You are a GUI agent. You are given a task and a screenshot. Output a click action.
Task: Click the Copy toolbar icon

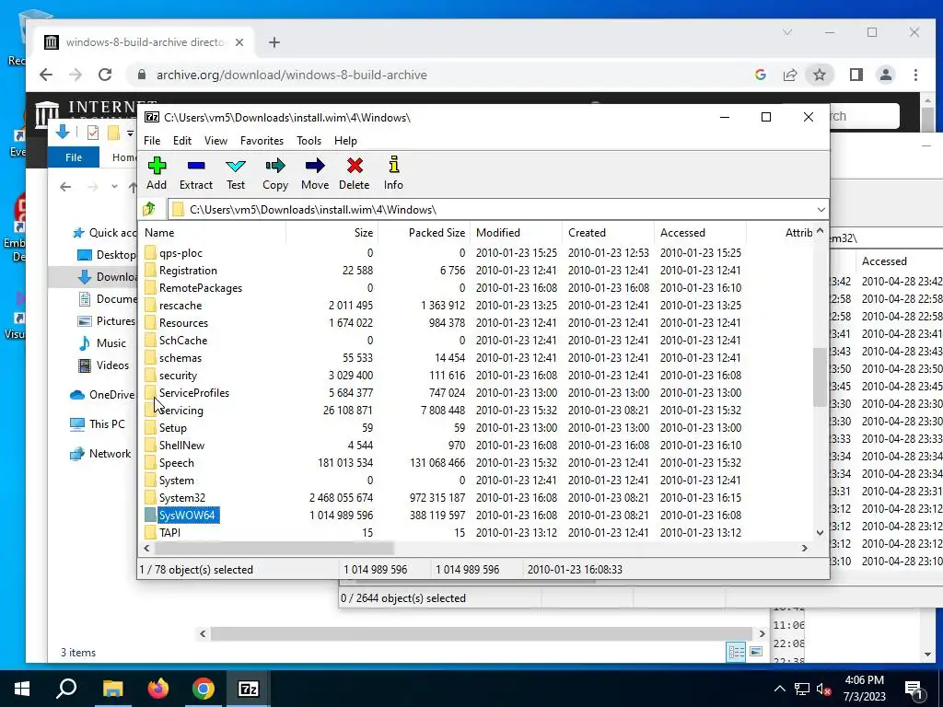click(x=275, y=173)
